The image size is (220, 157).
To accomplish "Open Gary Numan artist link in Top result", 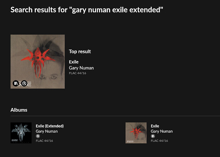I will (x=81, y=68).
